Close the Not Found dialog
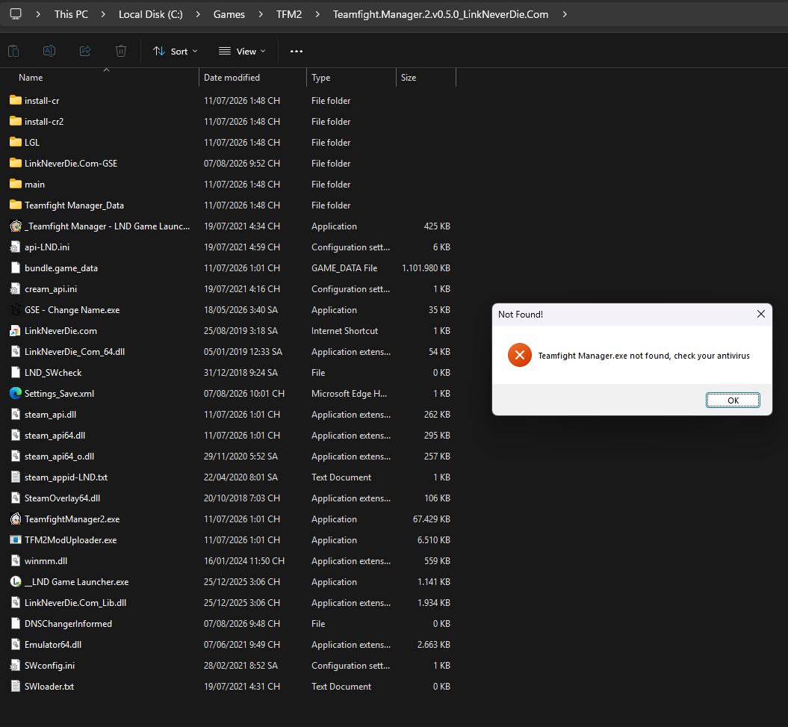The width and height of the screenshot is (788, 727). pos(761,314)
